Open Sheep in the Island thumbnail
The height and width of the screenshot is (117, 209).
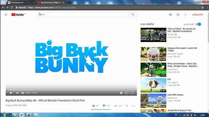[x=153, y=54]
